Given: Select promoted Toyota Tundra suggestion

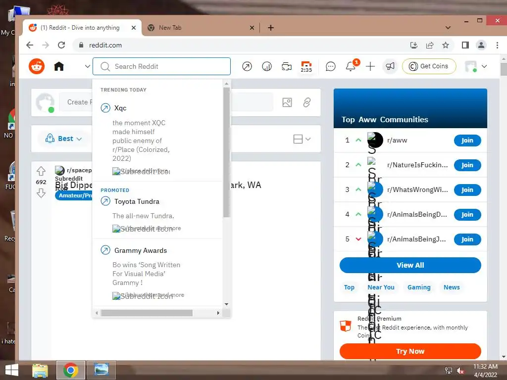Looking at the screenshot, I should coord(137,201).
